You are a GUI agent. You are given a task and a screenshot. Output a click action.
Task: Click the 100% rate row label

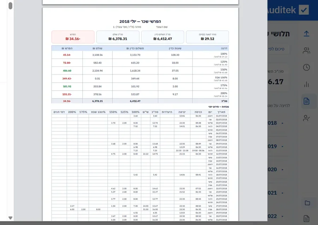[x=224, y=54]
